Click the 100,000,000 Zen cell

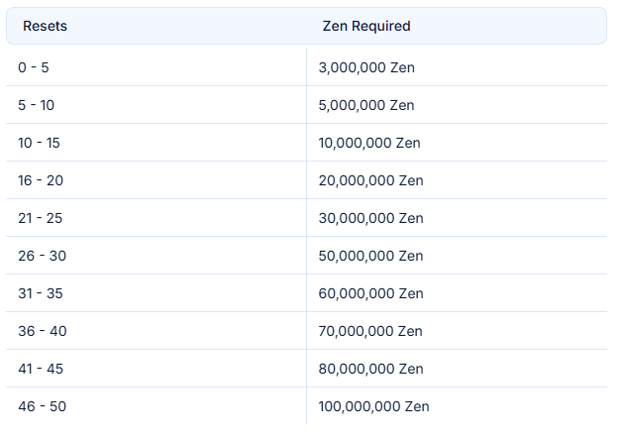373,406
